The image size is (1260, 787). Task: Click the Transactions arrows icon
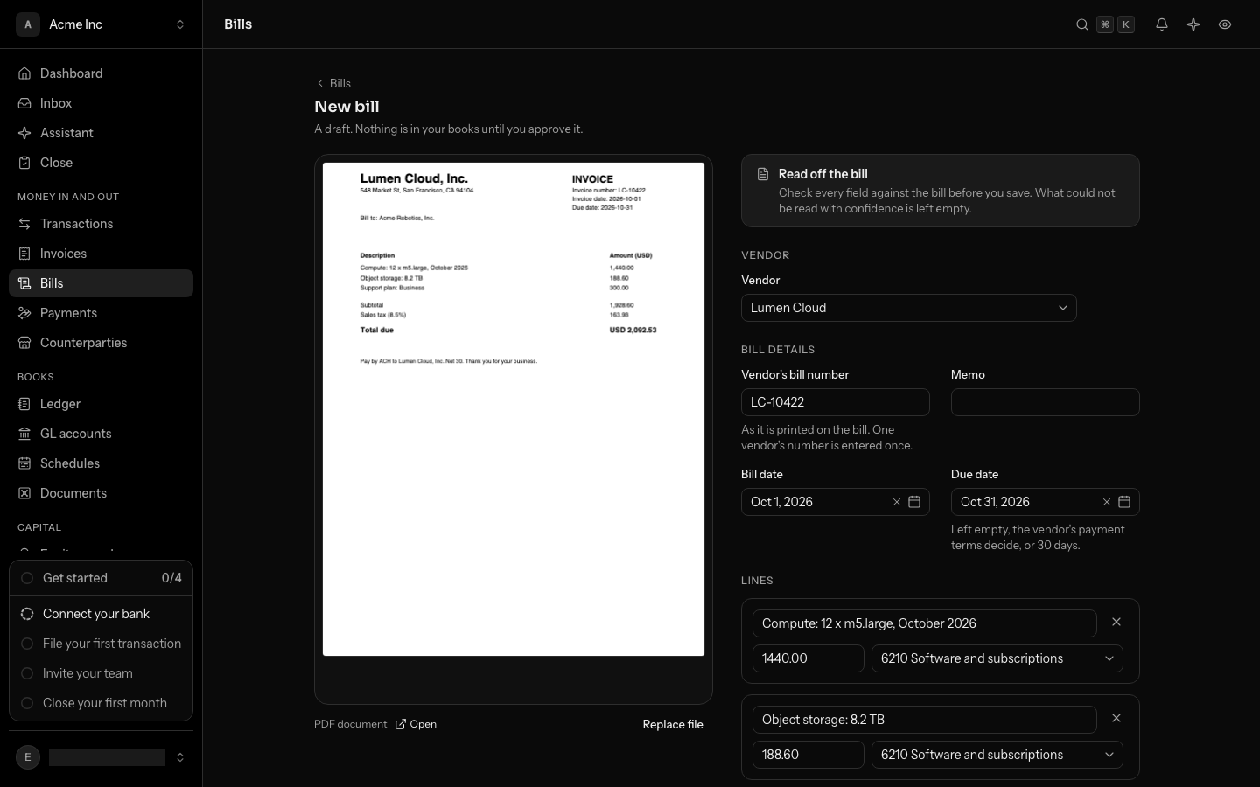point(24,224)
